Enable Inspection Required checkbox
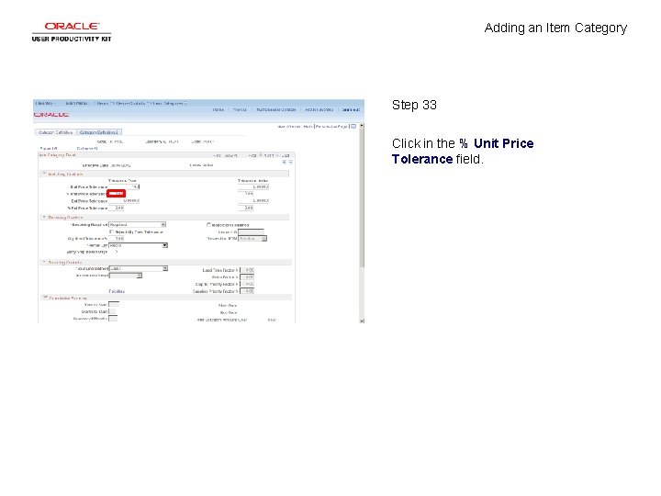661x496 pixels. [x=208, y=225]
